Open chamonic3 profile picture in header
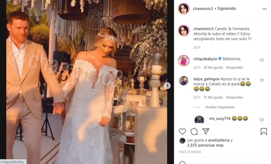 (x=183, y=9)
